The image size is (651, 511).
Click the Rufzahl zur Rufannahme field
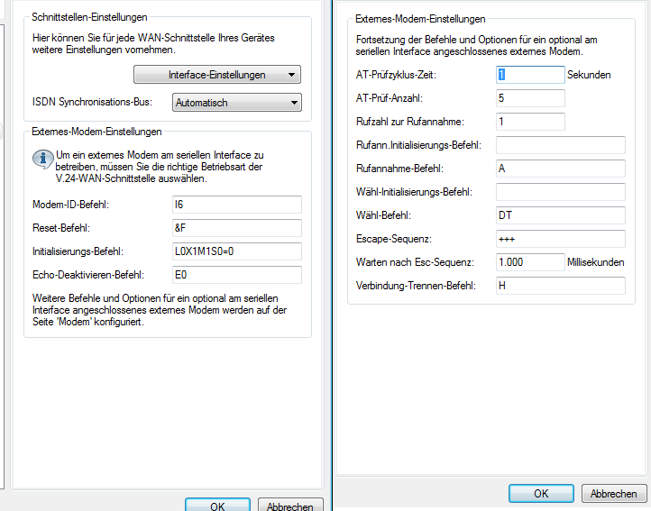point(530,122)
